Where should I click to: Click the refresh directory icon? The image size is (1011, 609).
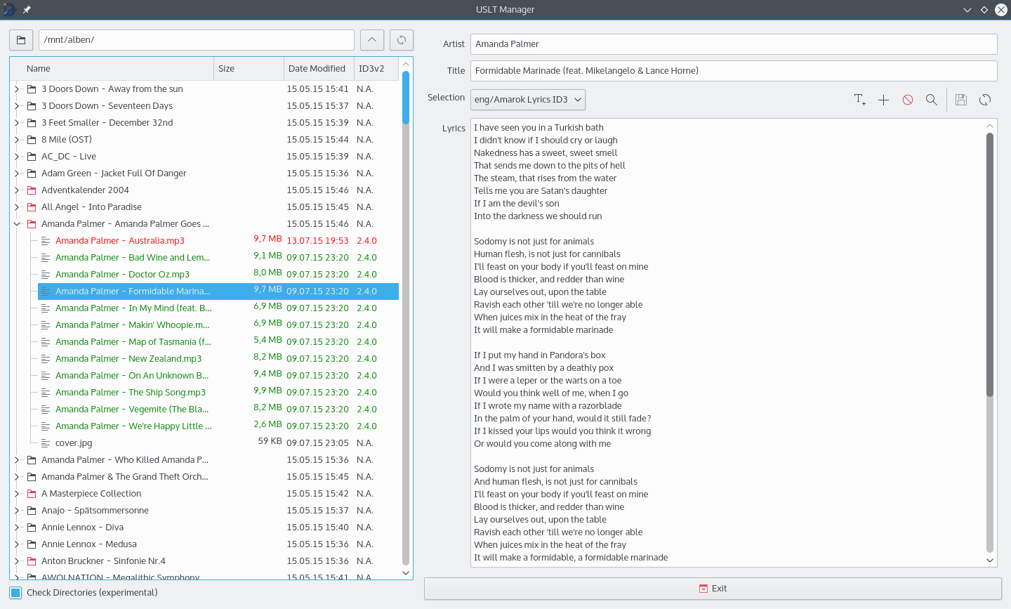(x=402, y=40)
